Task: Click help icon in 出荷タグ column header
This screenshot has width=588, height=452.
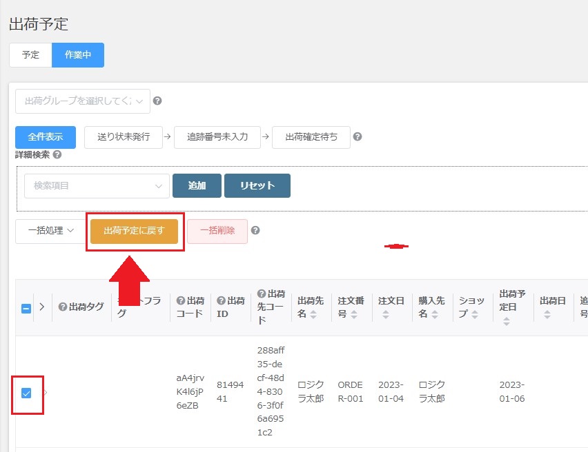Action: coord(63,307)
